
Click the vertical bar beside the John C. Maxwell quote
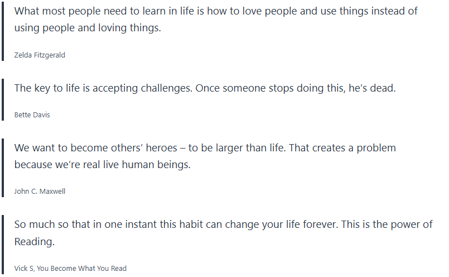3,168
